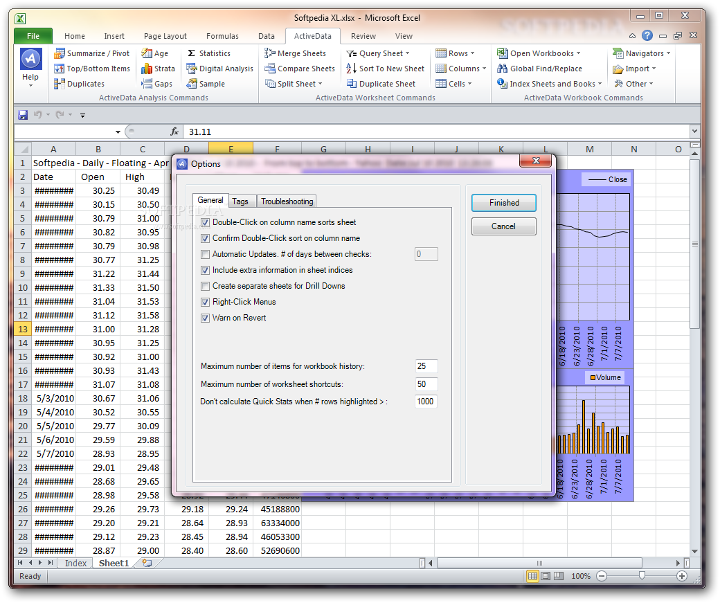Click Merge Sheets
This screenshot has width=720, height=603.
click(x=295, y=53)
